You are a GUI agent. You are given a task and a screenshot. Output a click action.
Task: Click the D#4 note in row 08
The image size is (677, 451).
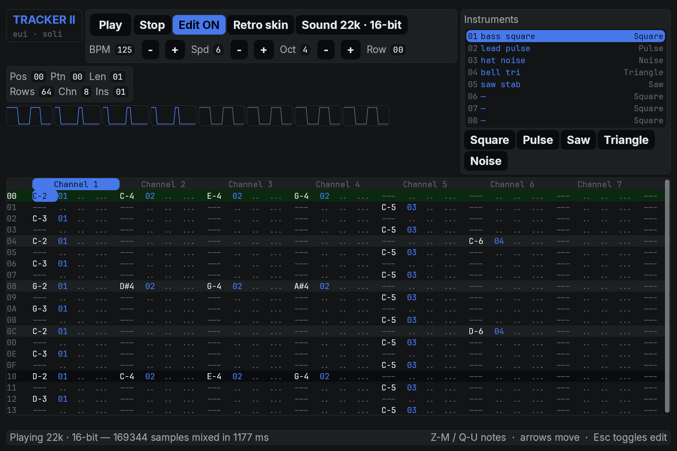[127, 286]
